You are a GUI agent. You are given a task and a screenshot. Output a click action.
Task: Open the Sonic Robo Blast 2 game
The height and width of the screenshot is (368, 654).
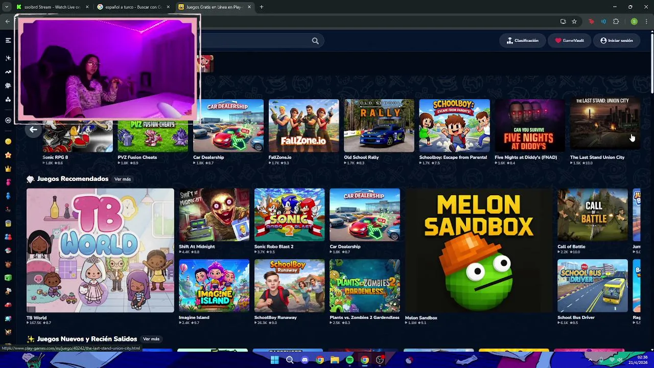coord(289,215)
